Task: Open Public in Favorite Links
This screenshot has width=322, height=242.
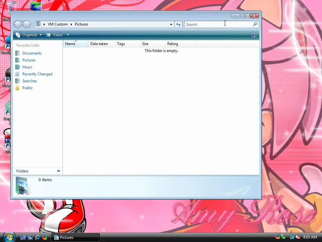Action: tap(27, 88)
